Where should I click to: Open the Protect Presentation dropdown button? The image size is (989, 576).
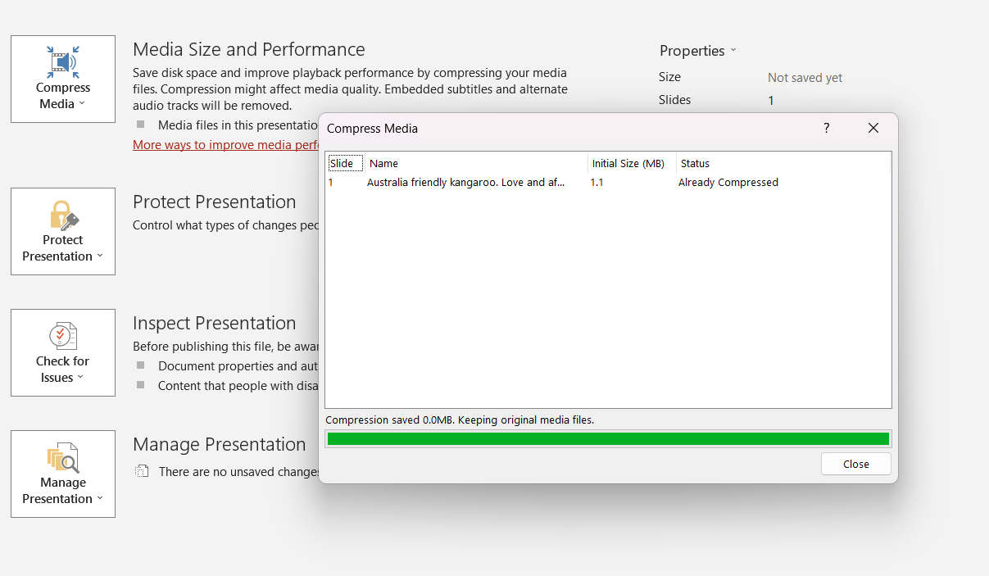click(63, 231)
